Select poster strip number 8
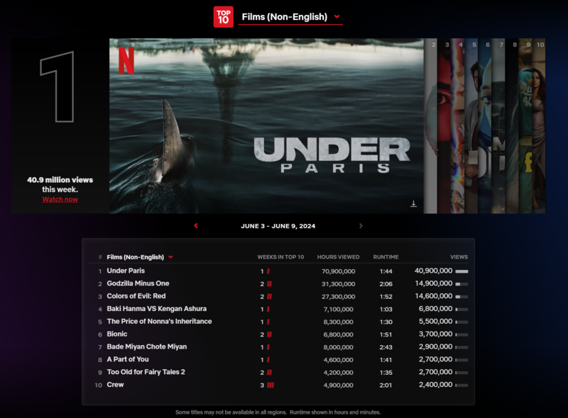This screenshot has height=418, width=568. click(512, 126)
